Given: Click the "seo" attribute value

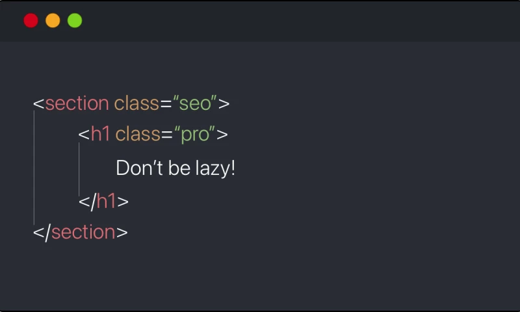Looking at the screenshot, I should click(195, 103).
